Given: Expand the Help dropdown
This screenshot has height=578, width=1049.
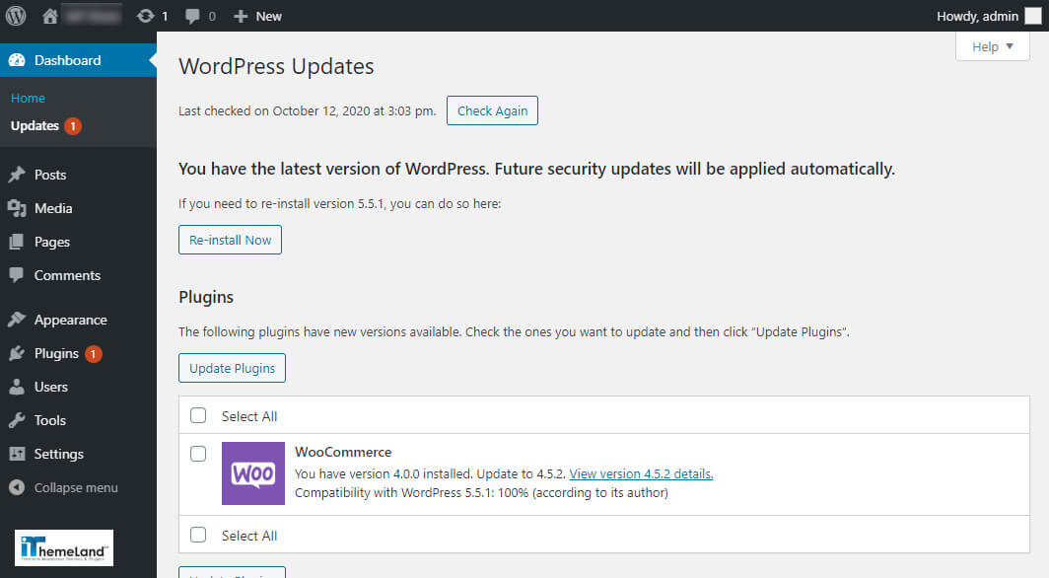Looking at the screenshot, I should pyautogui.click(x=992, y=46).
